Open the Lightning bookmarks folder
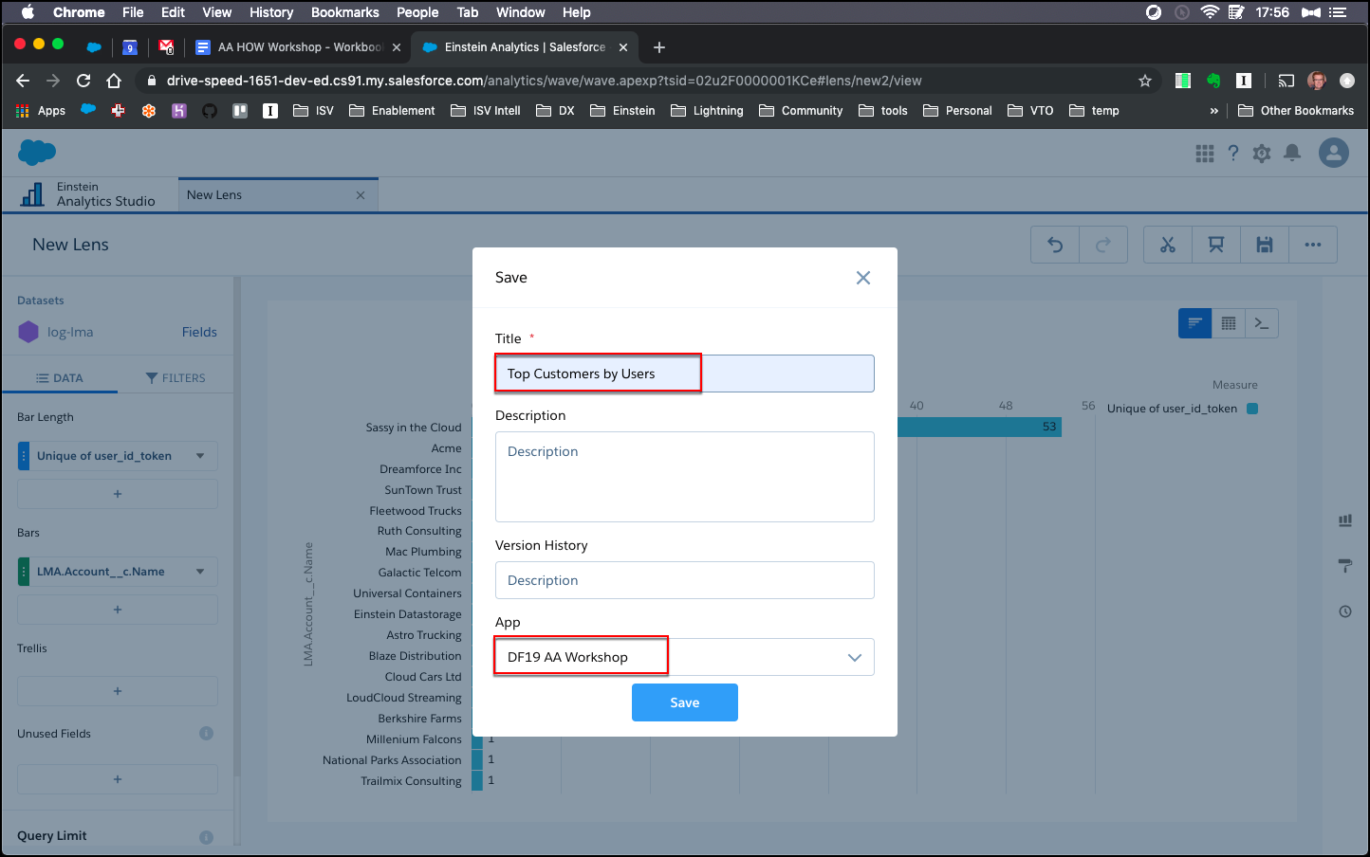Screen dimensions: 1370x857 (x=707, y=111)
